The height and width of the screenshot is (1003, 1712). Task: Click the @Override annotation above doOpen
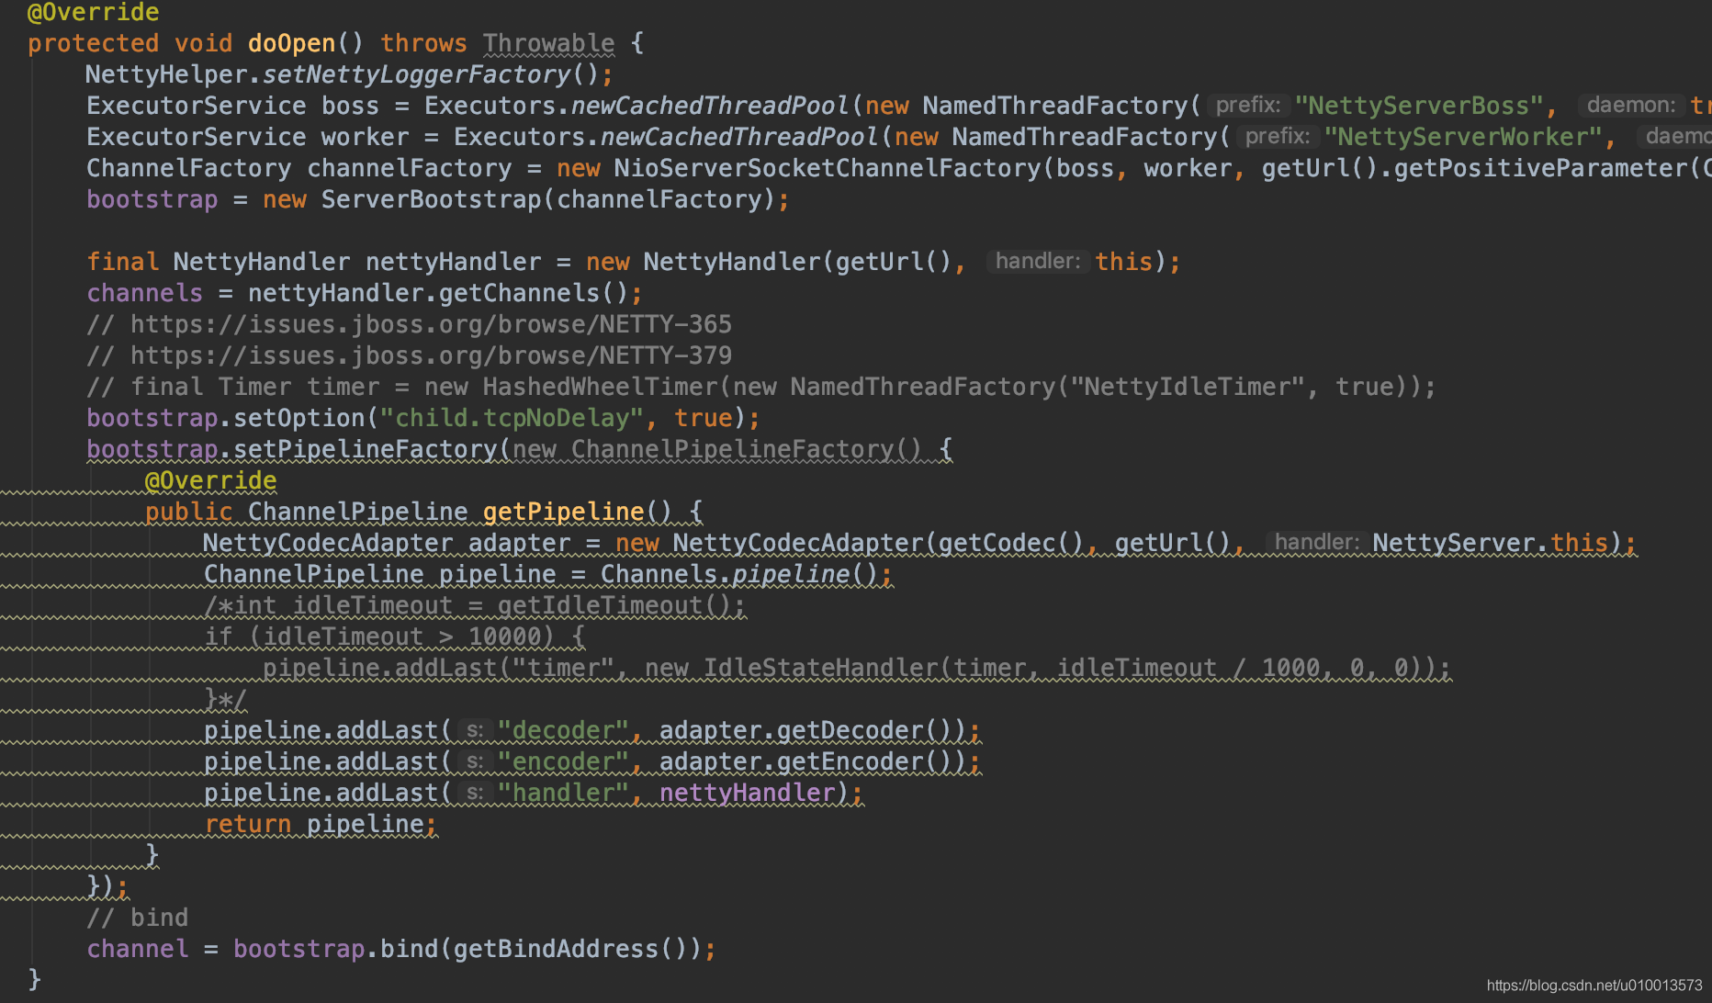93,13
